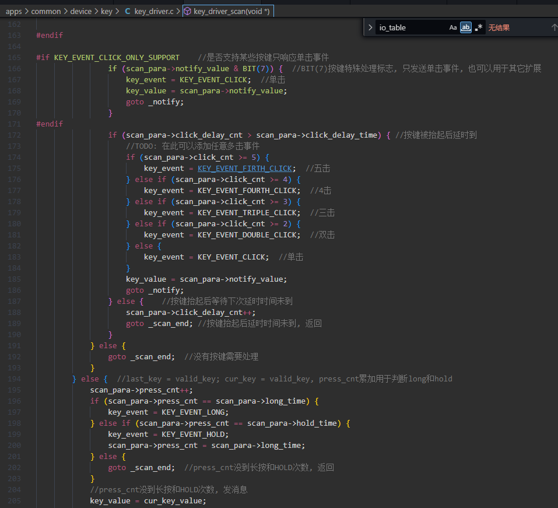This screenshot has height=508, width=558.
Task: Click the scan_para->click_delay_cnt++ statement
Action: click(x=191, y=313)
